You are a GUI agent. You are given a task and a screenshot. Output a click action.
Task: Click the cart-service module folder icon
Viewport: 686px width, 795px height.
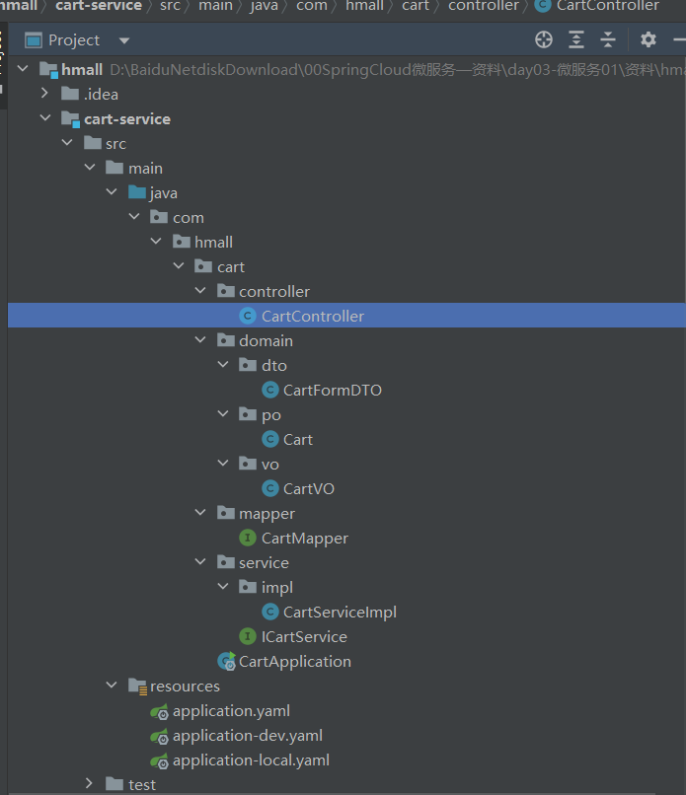point(70,119)
